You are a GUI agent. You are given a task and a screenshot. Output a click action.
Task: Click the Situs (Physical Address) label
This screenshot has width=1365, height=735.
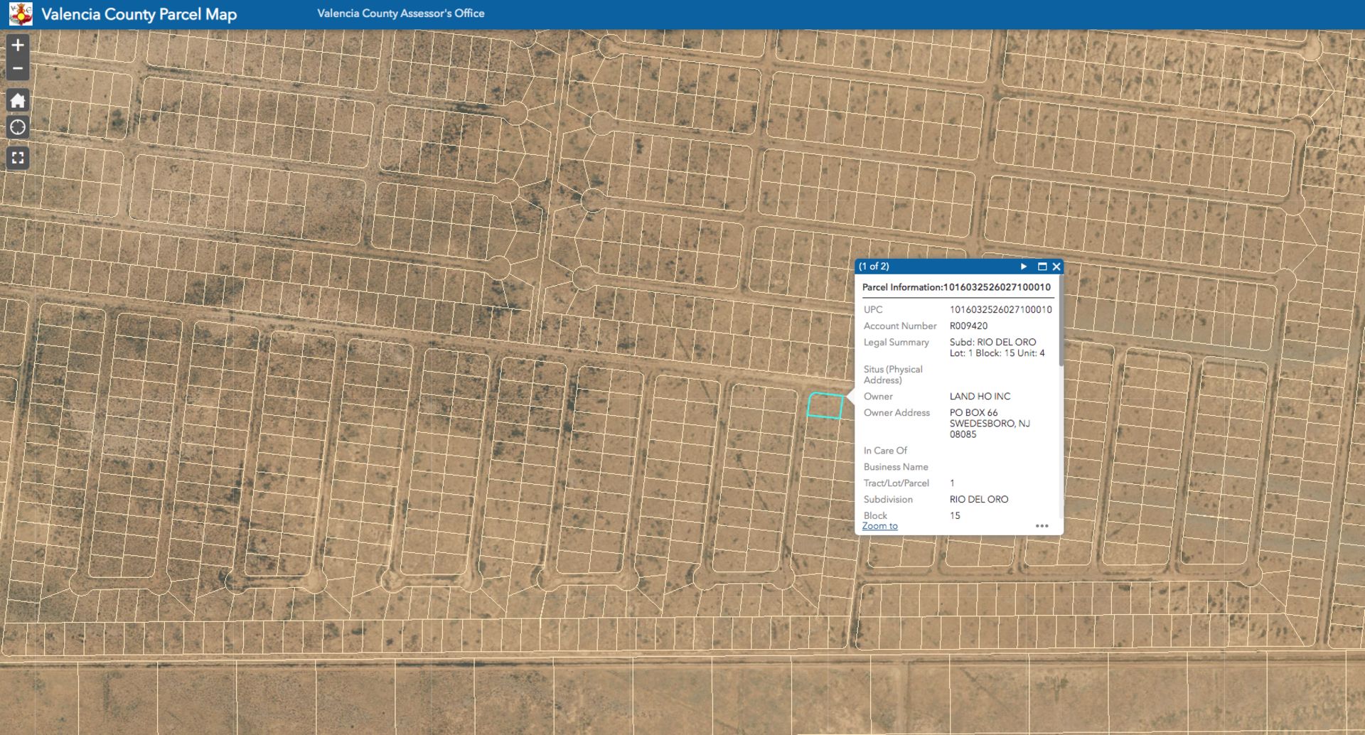tap(893, 375)
